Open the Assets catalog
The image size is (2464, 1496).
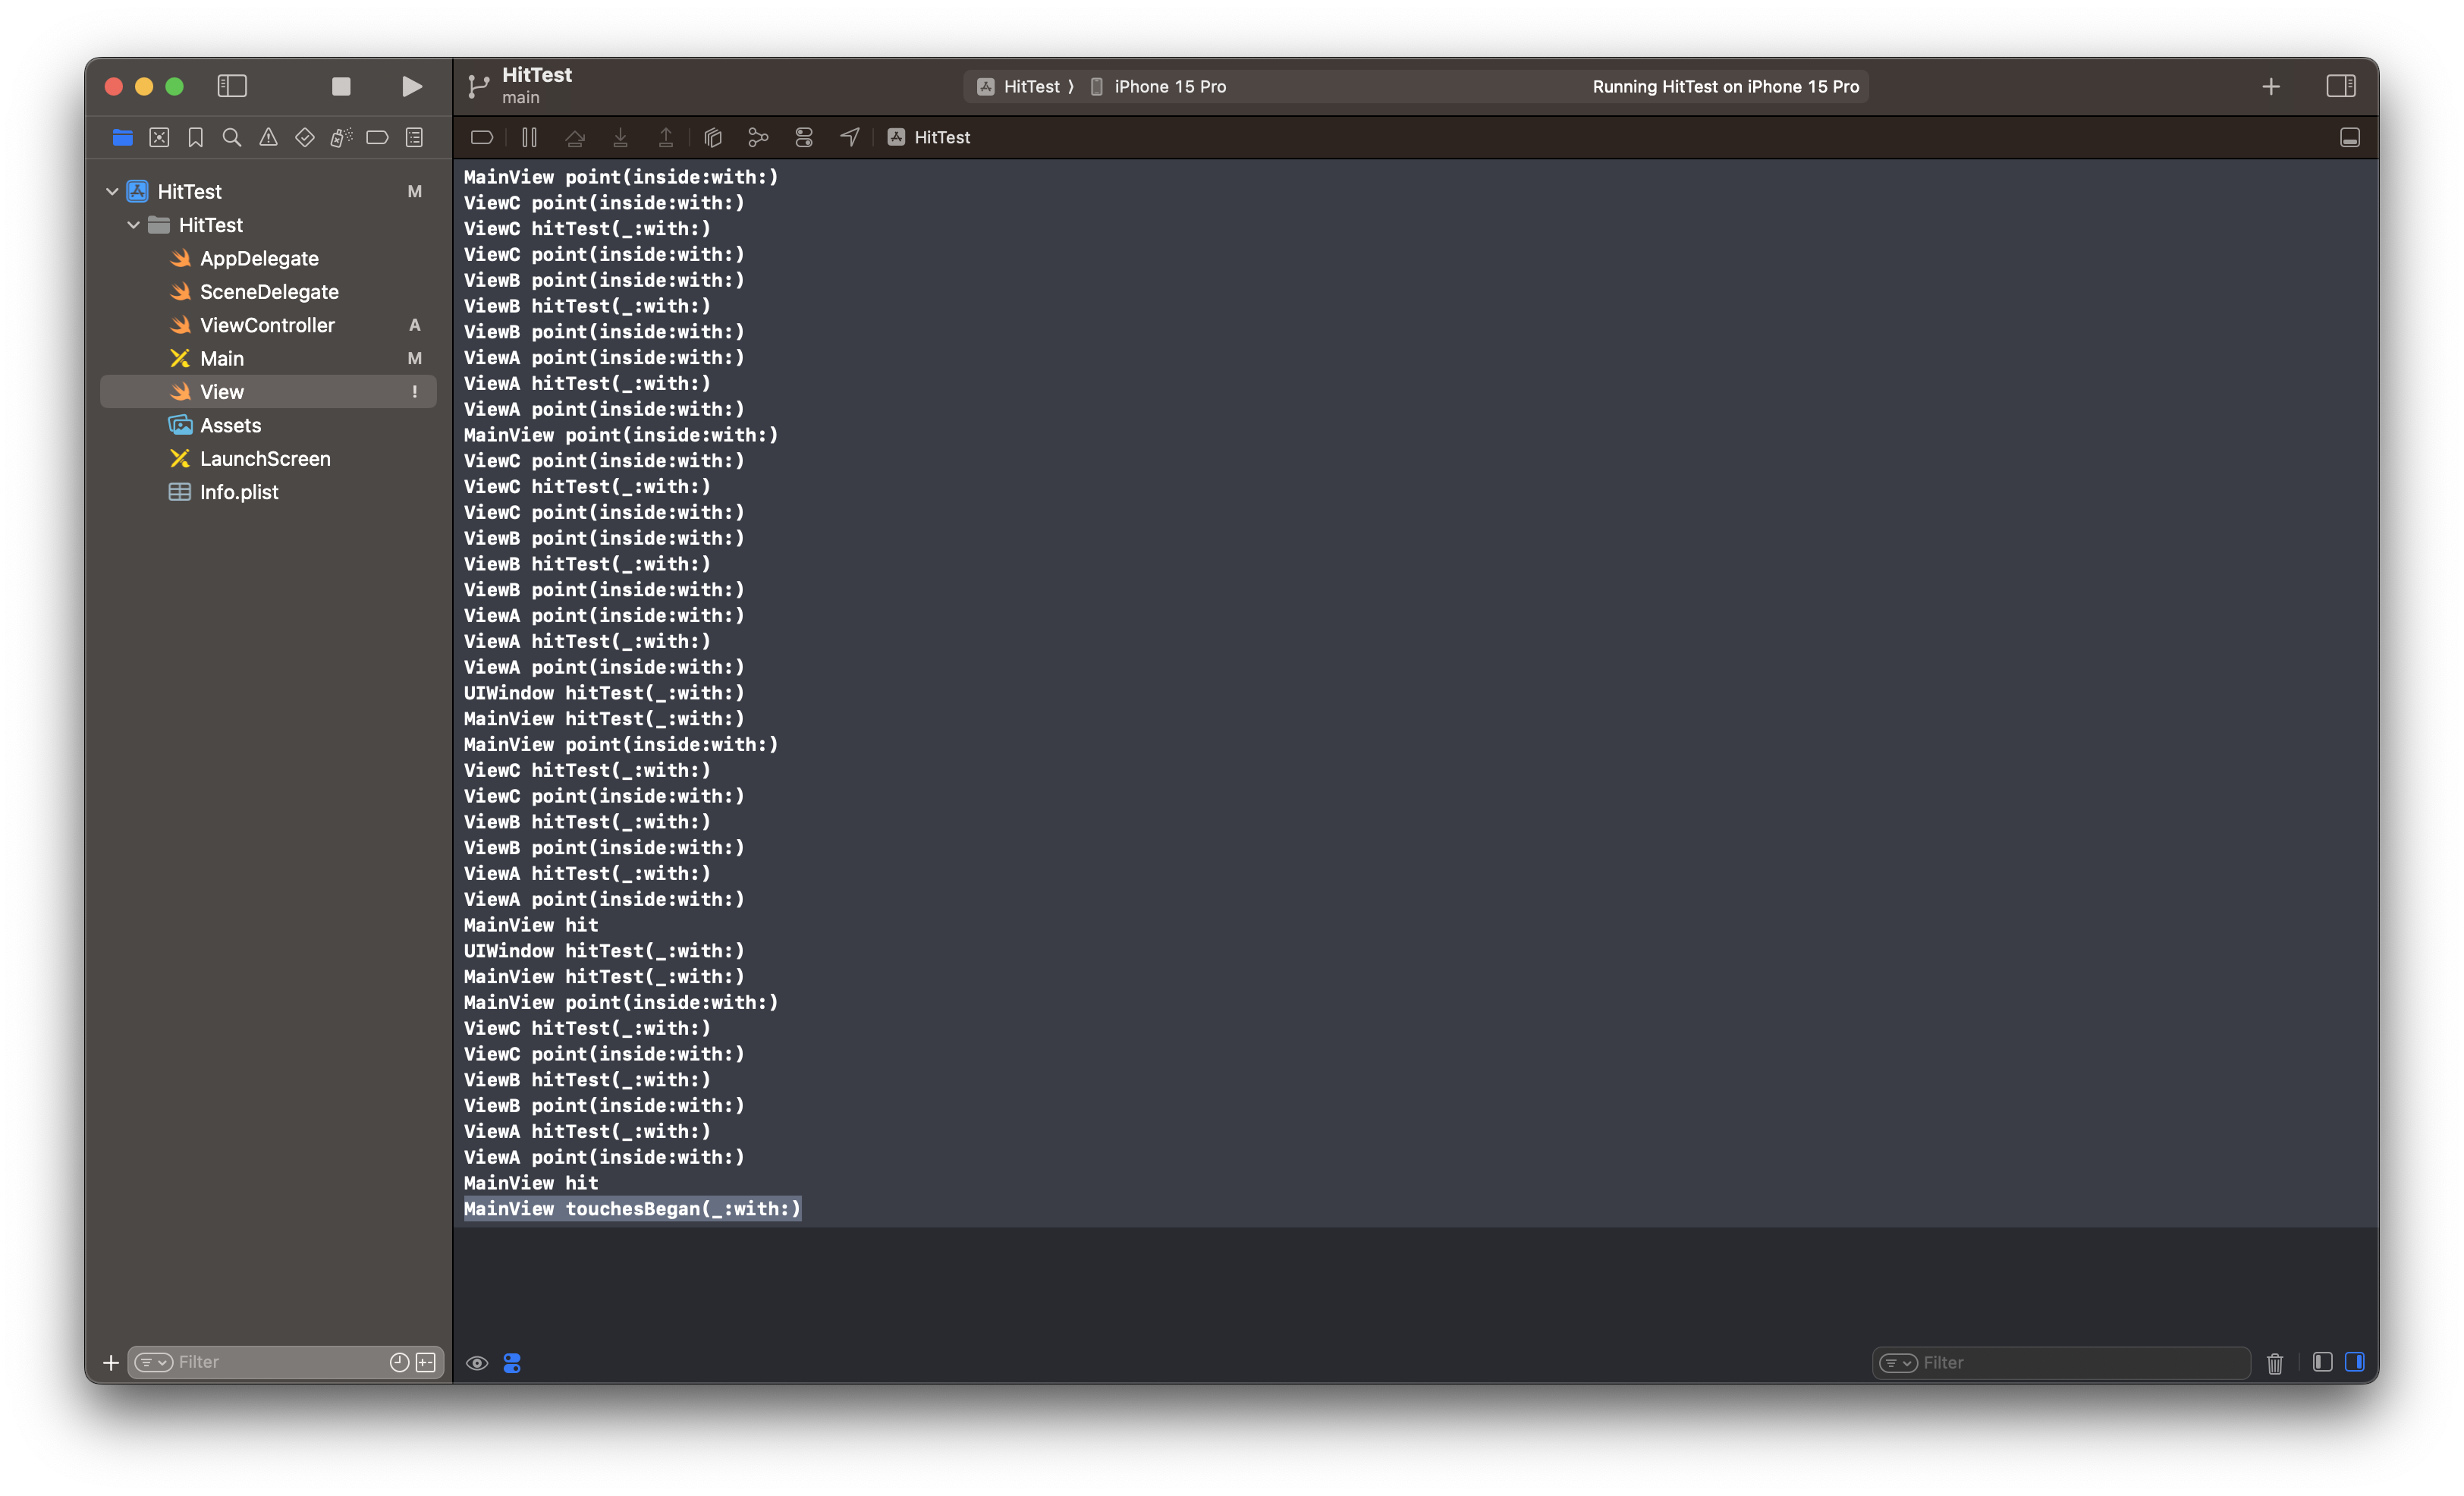(x=268, y=425)
